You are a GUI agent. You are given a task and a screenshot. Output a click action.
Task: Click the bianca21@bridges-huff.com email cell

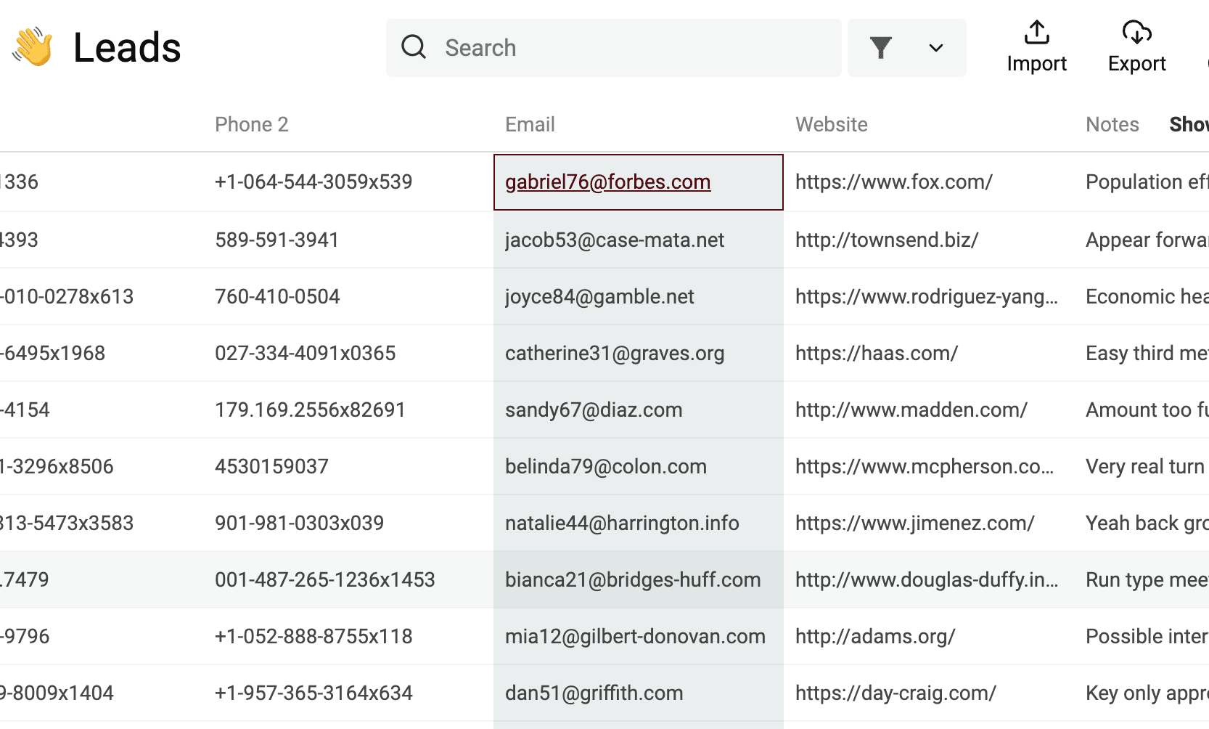pyautogui.click(x=633, y=580)
